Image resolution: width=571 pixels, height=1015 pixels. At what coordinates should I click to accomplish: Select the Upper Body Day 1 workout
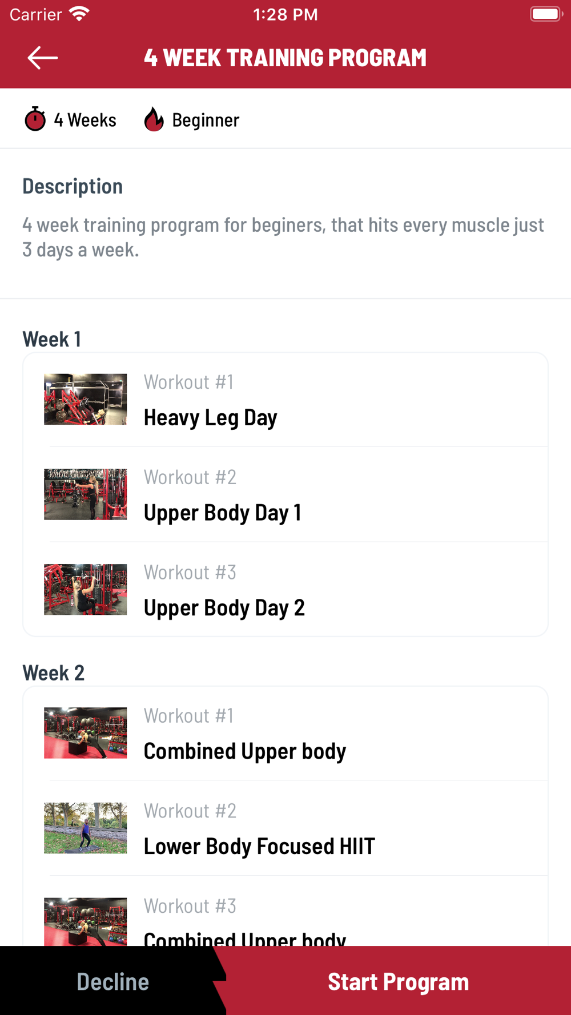(x=285, y=494)
